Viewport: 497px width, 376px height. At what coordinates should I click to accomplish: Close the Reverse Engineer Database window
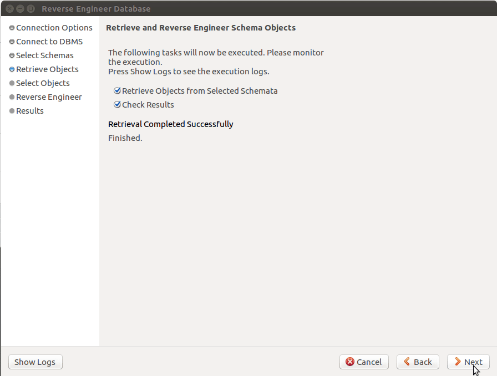[10, 9]
